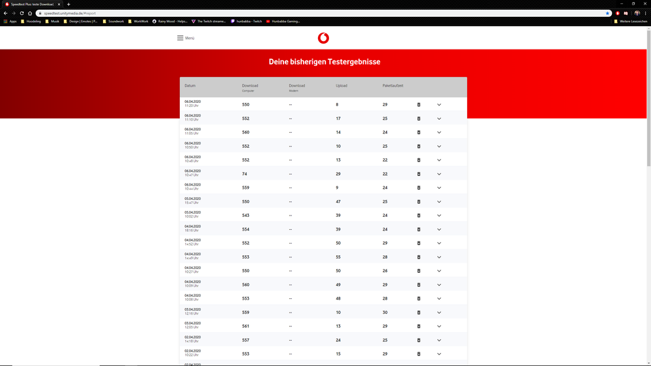Expand the 04.04.2020 10:27 Uhr row
Viewport: 651px width, 366px height.
(439, 271)
